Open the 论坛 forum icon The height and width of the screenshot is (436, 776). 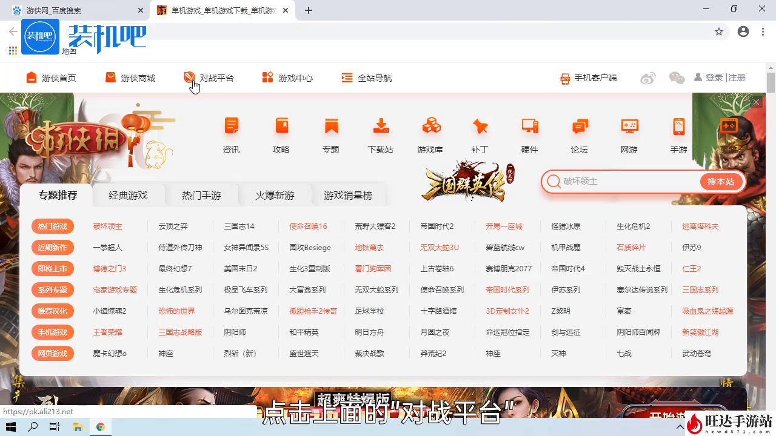(x=580, y=126)
